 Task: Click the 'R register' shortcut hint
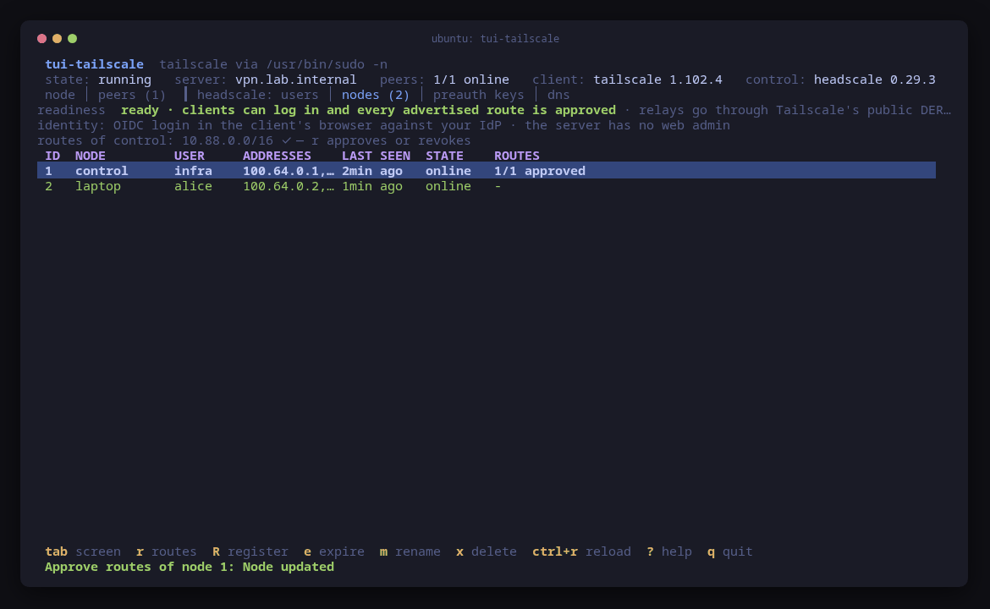click(x=250, y=551)
